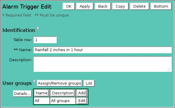Select the 'All groups' description cell
Image resolution: width=175 pixels, height=108 pixels.
point(63,101)
